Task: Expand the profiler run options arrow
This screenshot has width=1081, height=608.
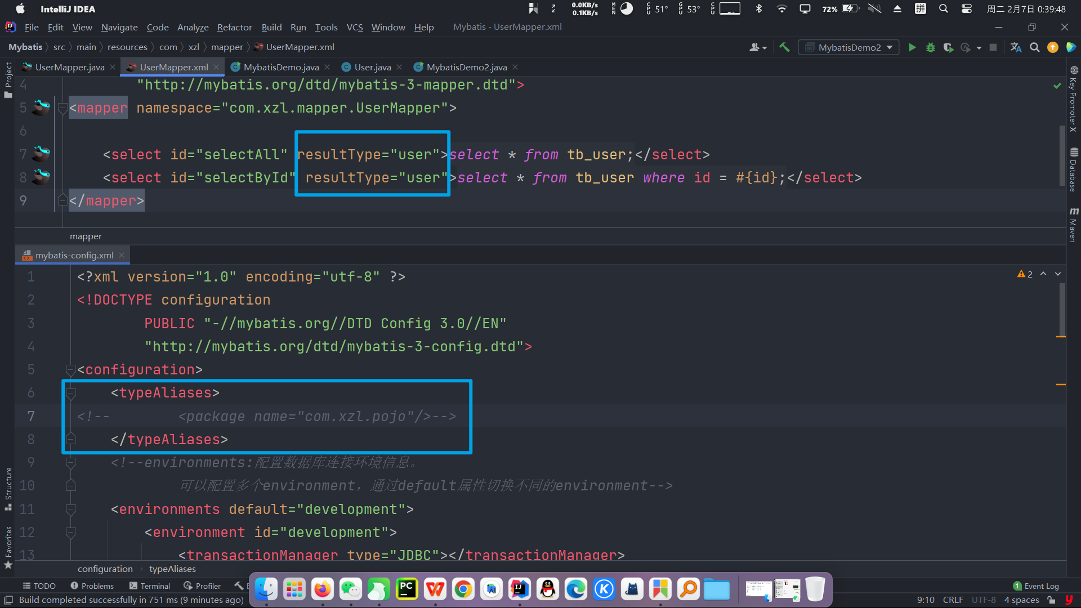Action: point(979,48)
